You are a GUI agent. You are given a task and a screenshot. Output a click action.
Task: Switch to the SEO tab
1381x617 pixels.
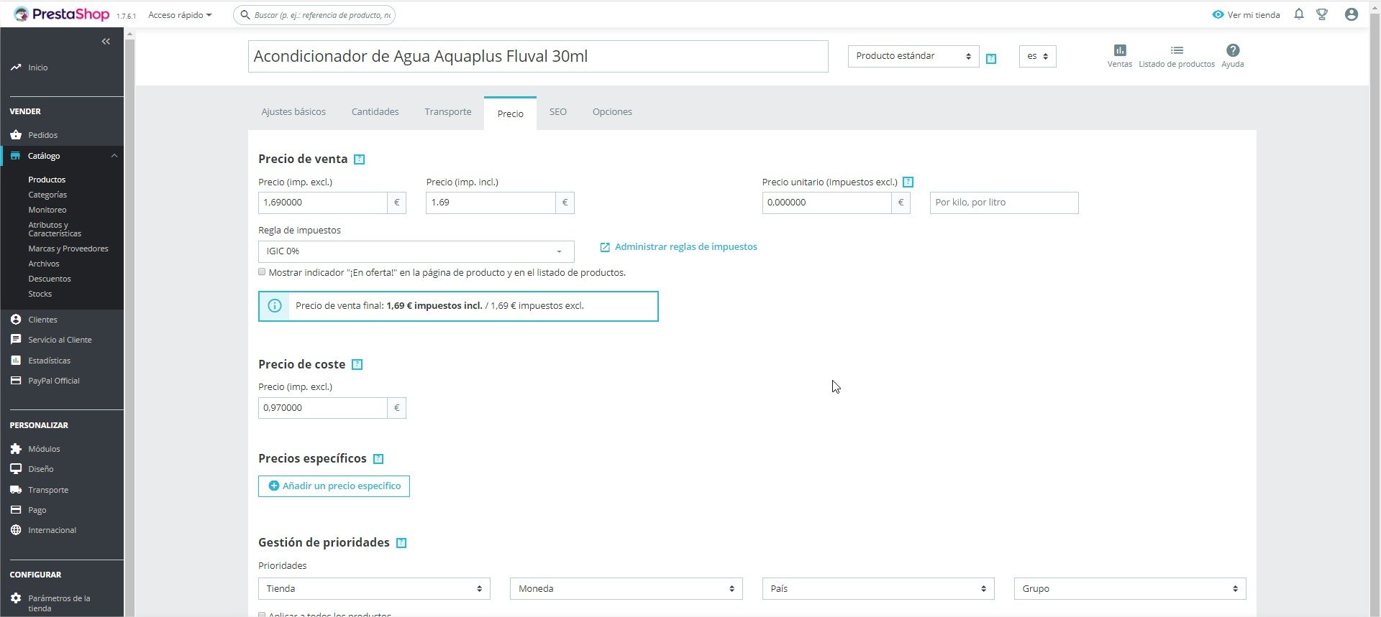[x=558, y=112]
